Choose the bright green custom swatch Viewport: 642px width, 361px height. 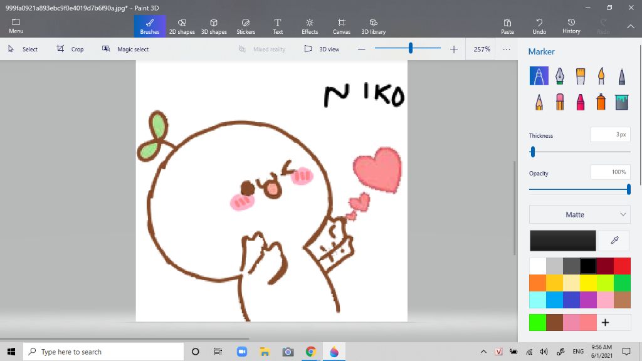tap(537, 323)
